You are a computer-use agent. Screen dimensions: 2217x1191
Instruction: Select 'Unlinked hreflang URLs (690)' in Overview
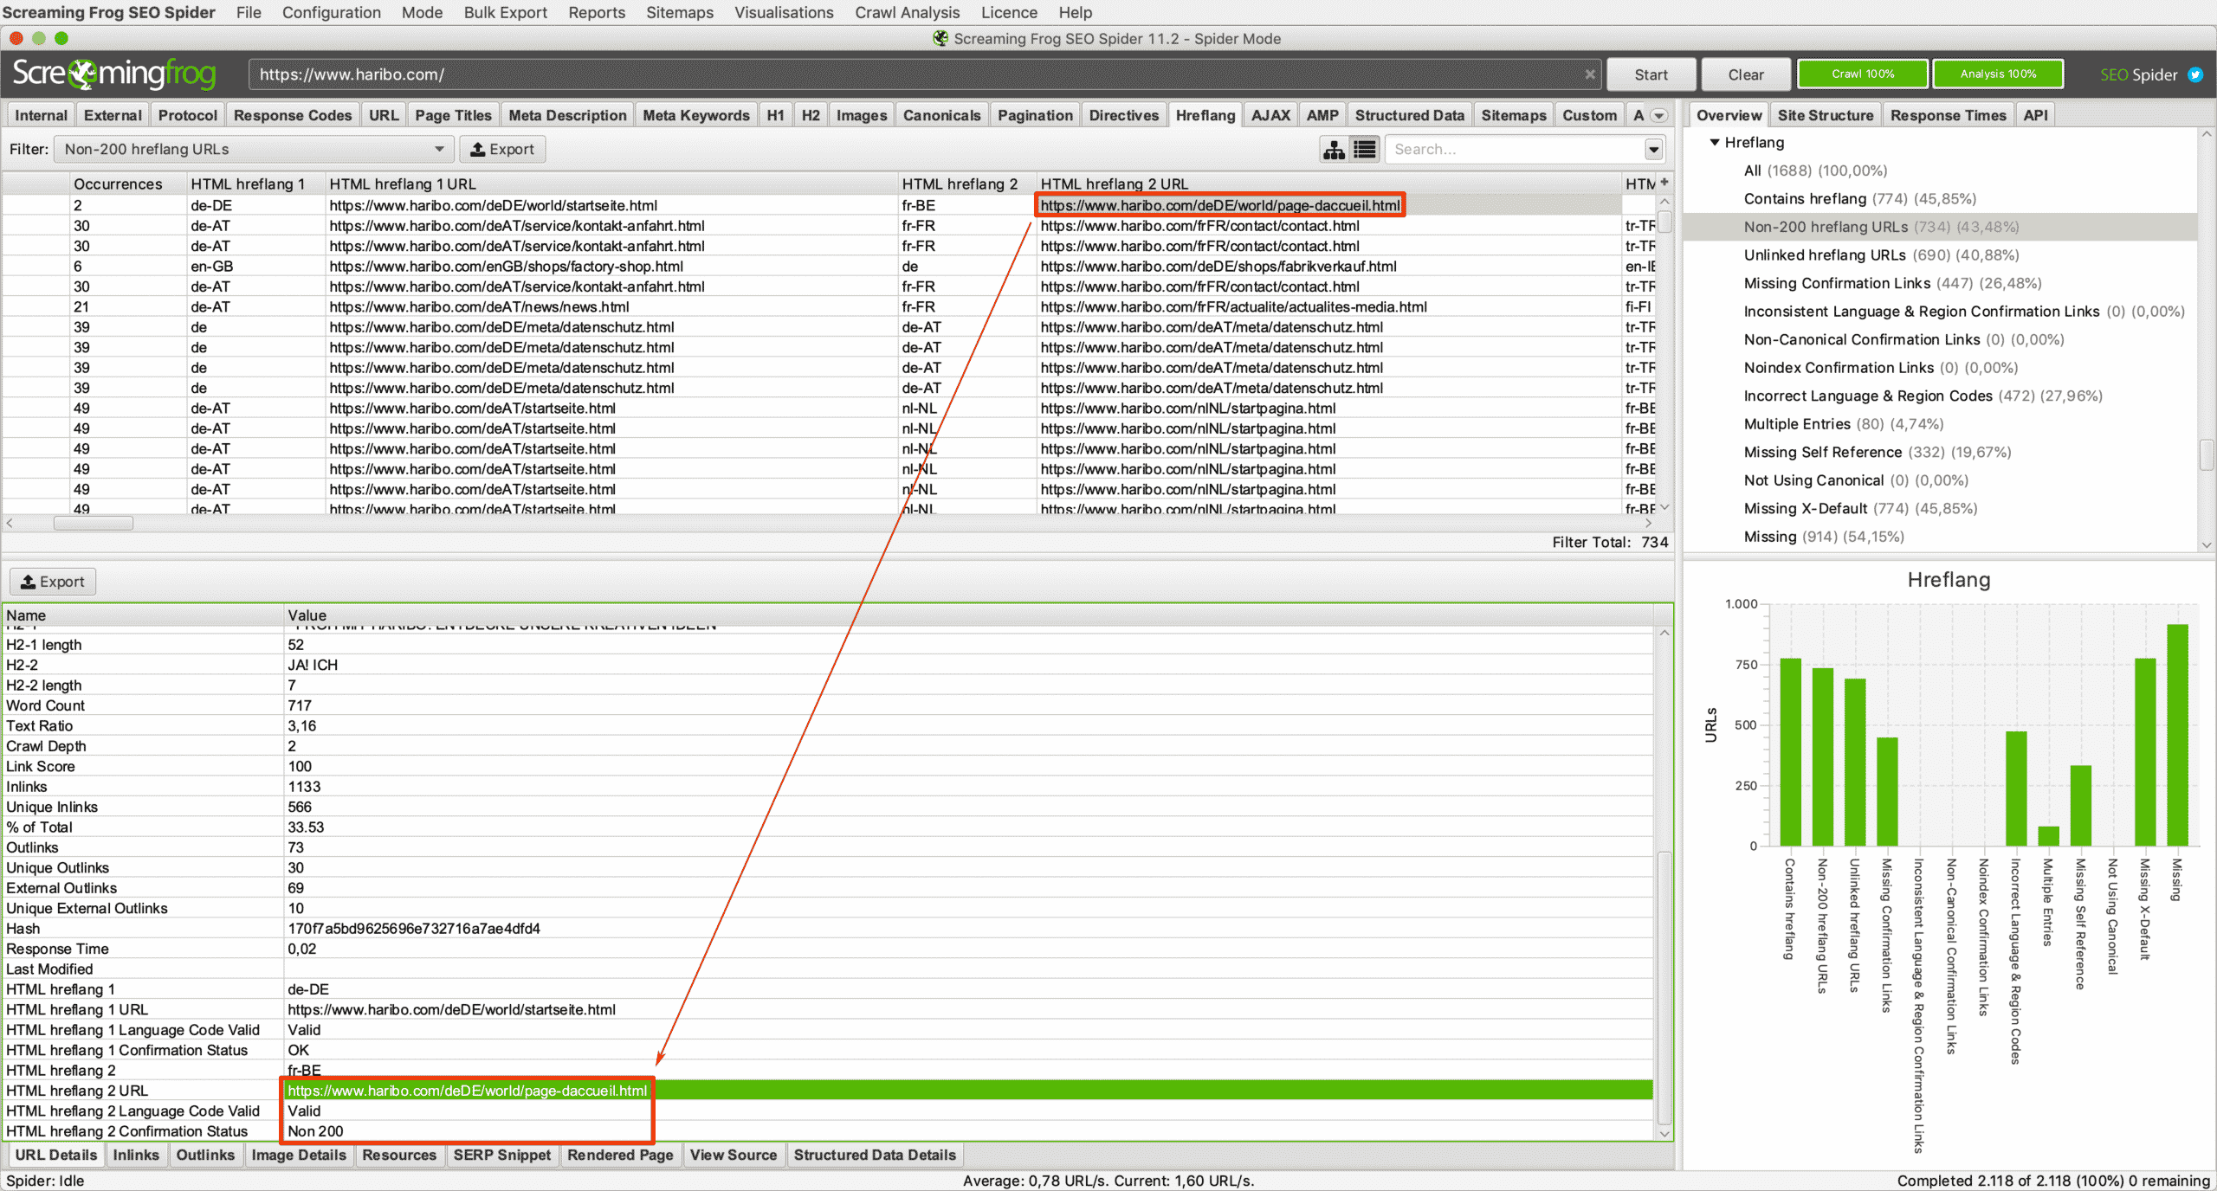tap(1881, 254)
